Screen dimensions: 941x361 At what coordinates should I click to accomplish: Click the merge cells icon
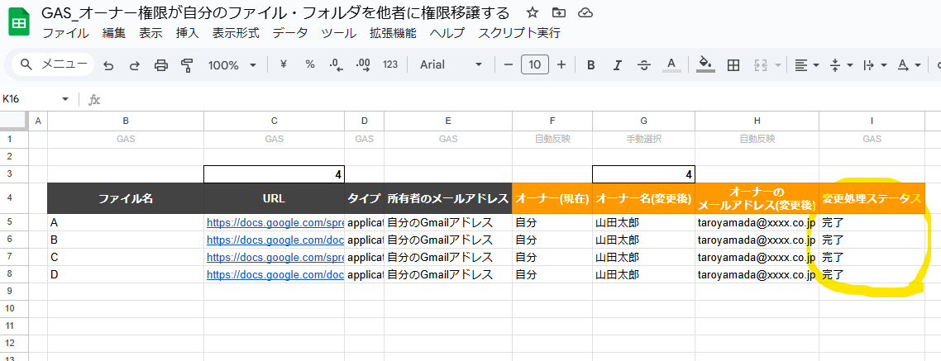(x=760, y=65)
